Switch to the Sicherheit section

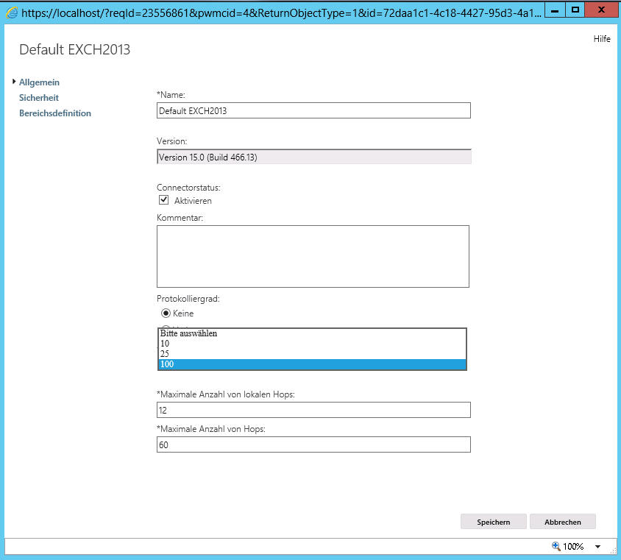(39, 98)
